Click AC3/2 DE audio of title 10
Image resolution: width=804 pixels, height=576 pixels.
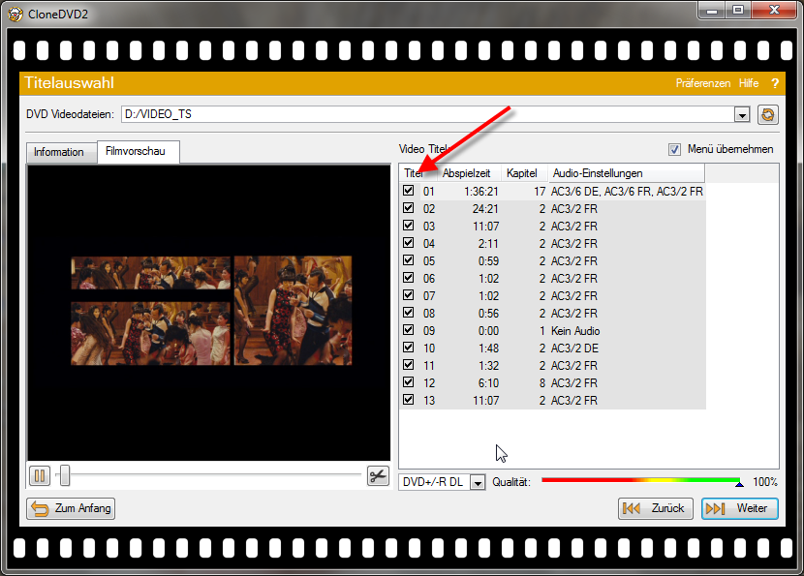coord(574,349)
